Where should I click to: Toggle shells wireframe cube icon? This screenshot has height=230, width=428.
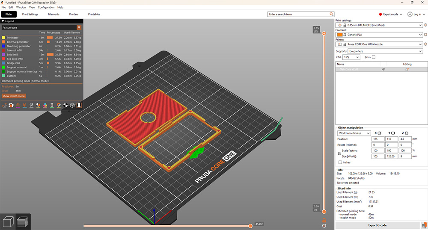point(72,105)
